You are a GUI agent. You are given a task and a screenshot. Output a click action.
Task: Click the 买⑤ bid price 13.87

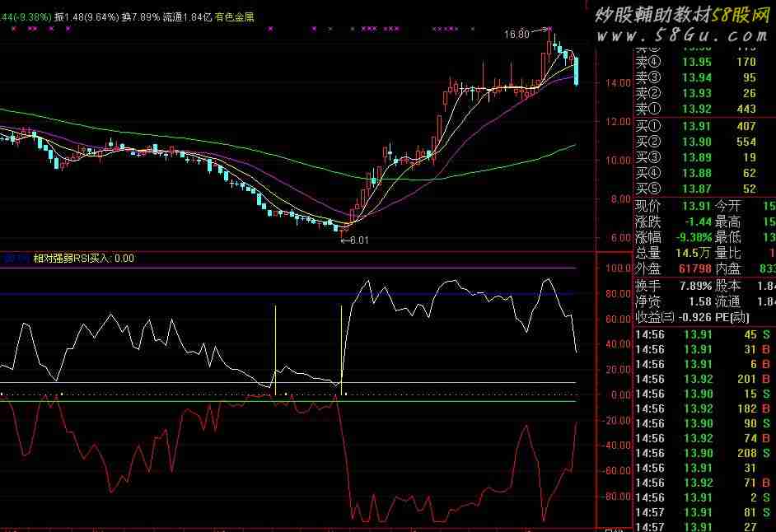(x=697, y=189)
